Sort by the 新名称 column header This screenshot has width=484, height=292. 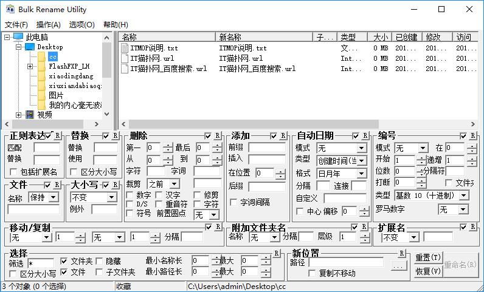tap(264, 37)
